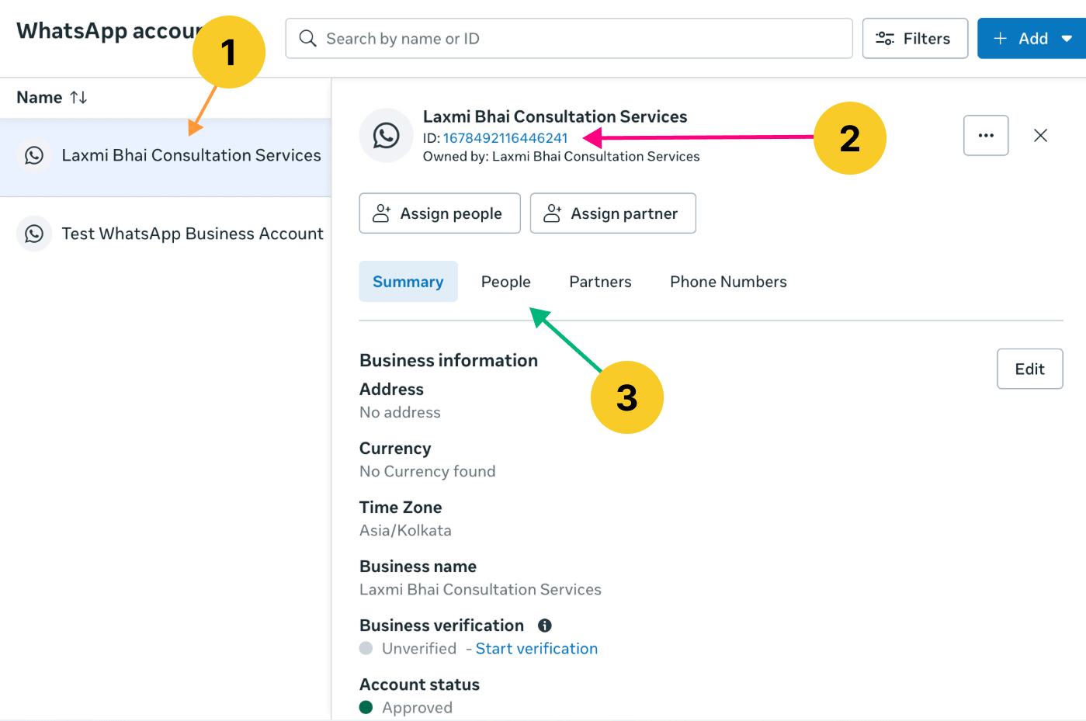Switch to the People tab
The width and height of the screenshot is (1086, 721).
pyautogui.click(x=506, y=282)
